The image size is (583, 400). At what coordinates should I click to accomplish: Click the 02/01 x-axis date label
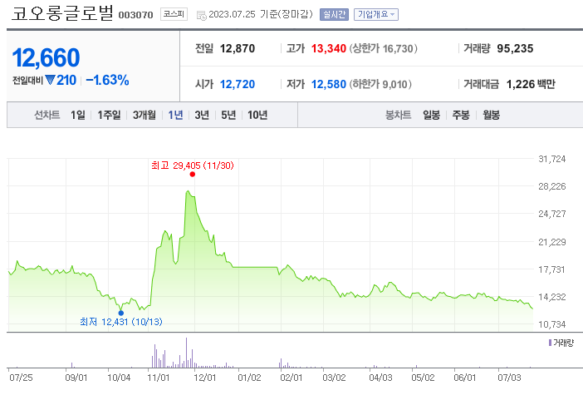(x=291, y=378)
